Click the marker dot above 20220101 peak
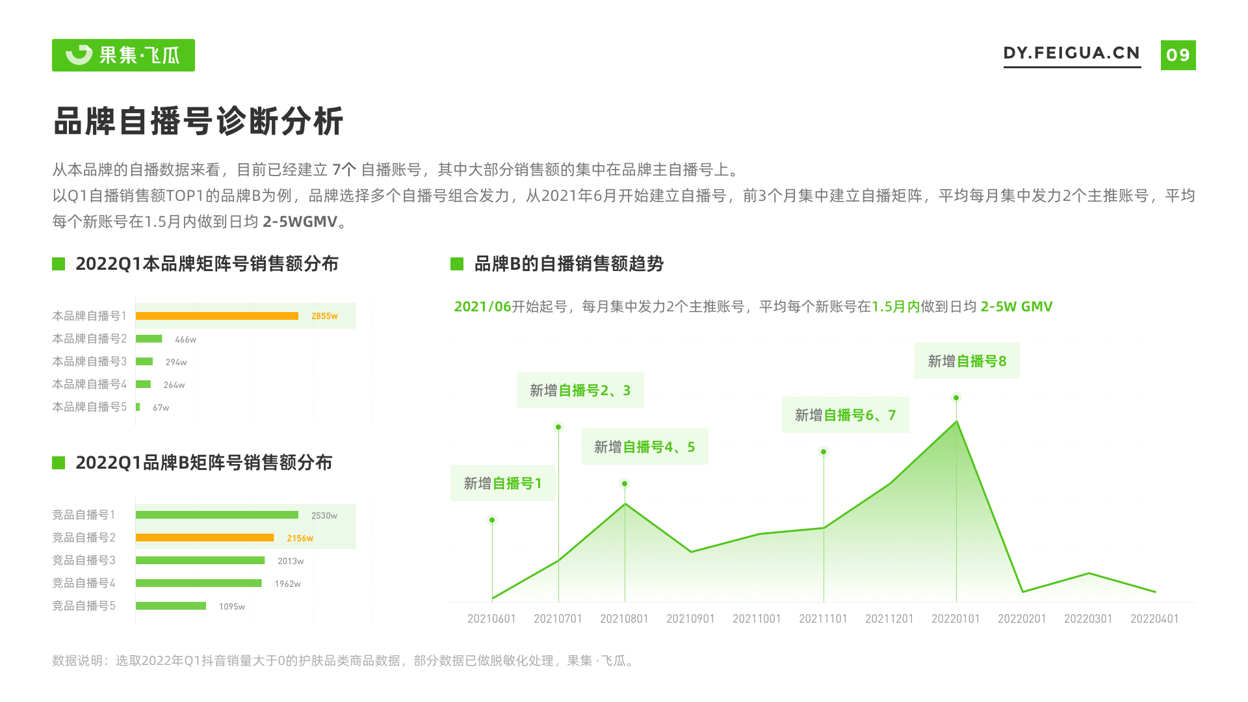This screenshot has width=1248, height=702. pos(956,398)
